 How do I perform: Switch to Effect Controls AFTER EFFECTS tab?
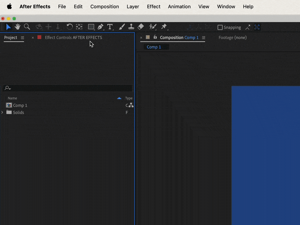point(73,37)
